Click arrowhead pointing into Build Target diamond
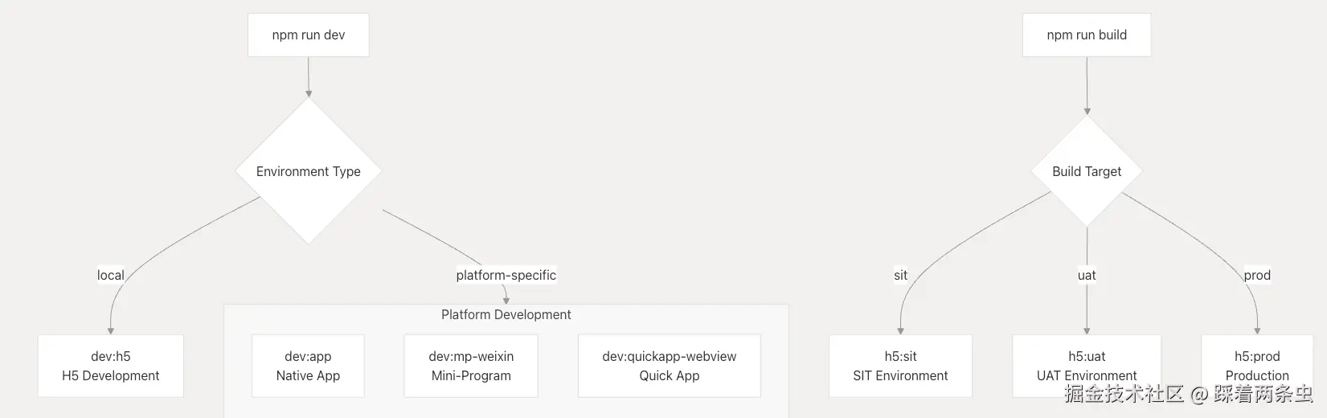 tap(1087, 111)
